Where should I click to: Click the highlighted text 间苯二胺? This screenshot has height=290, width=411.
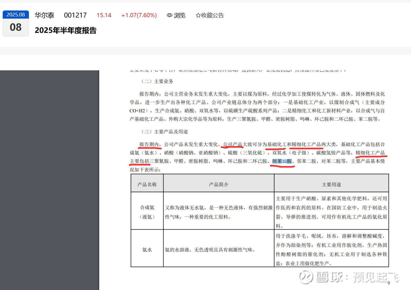pos(282,161)
